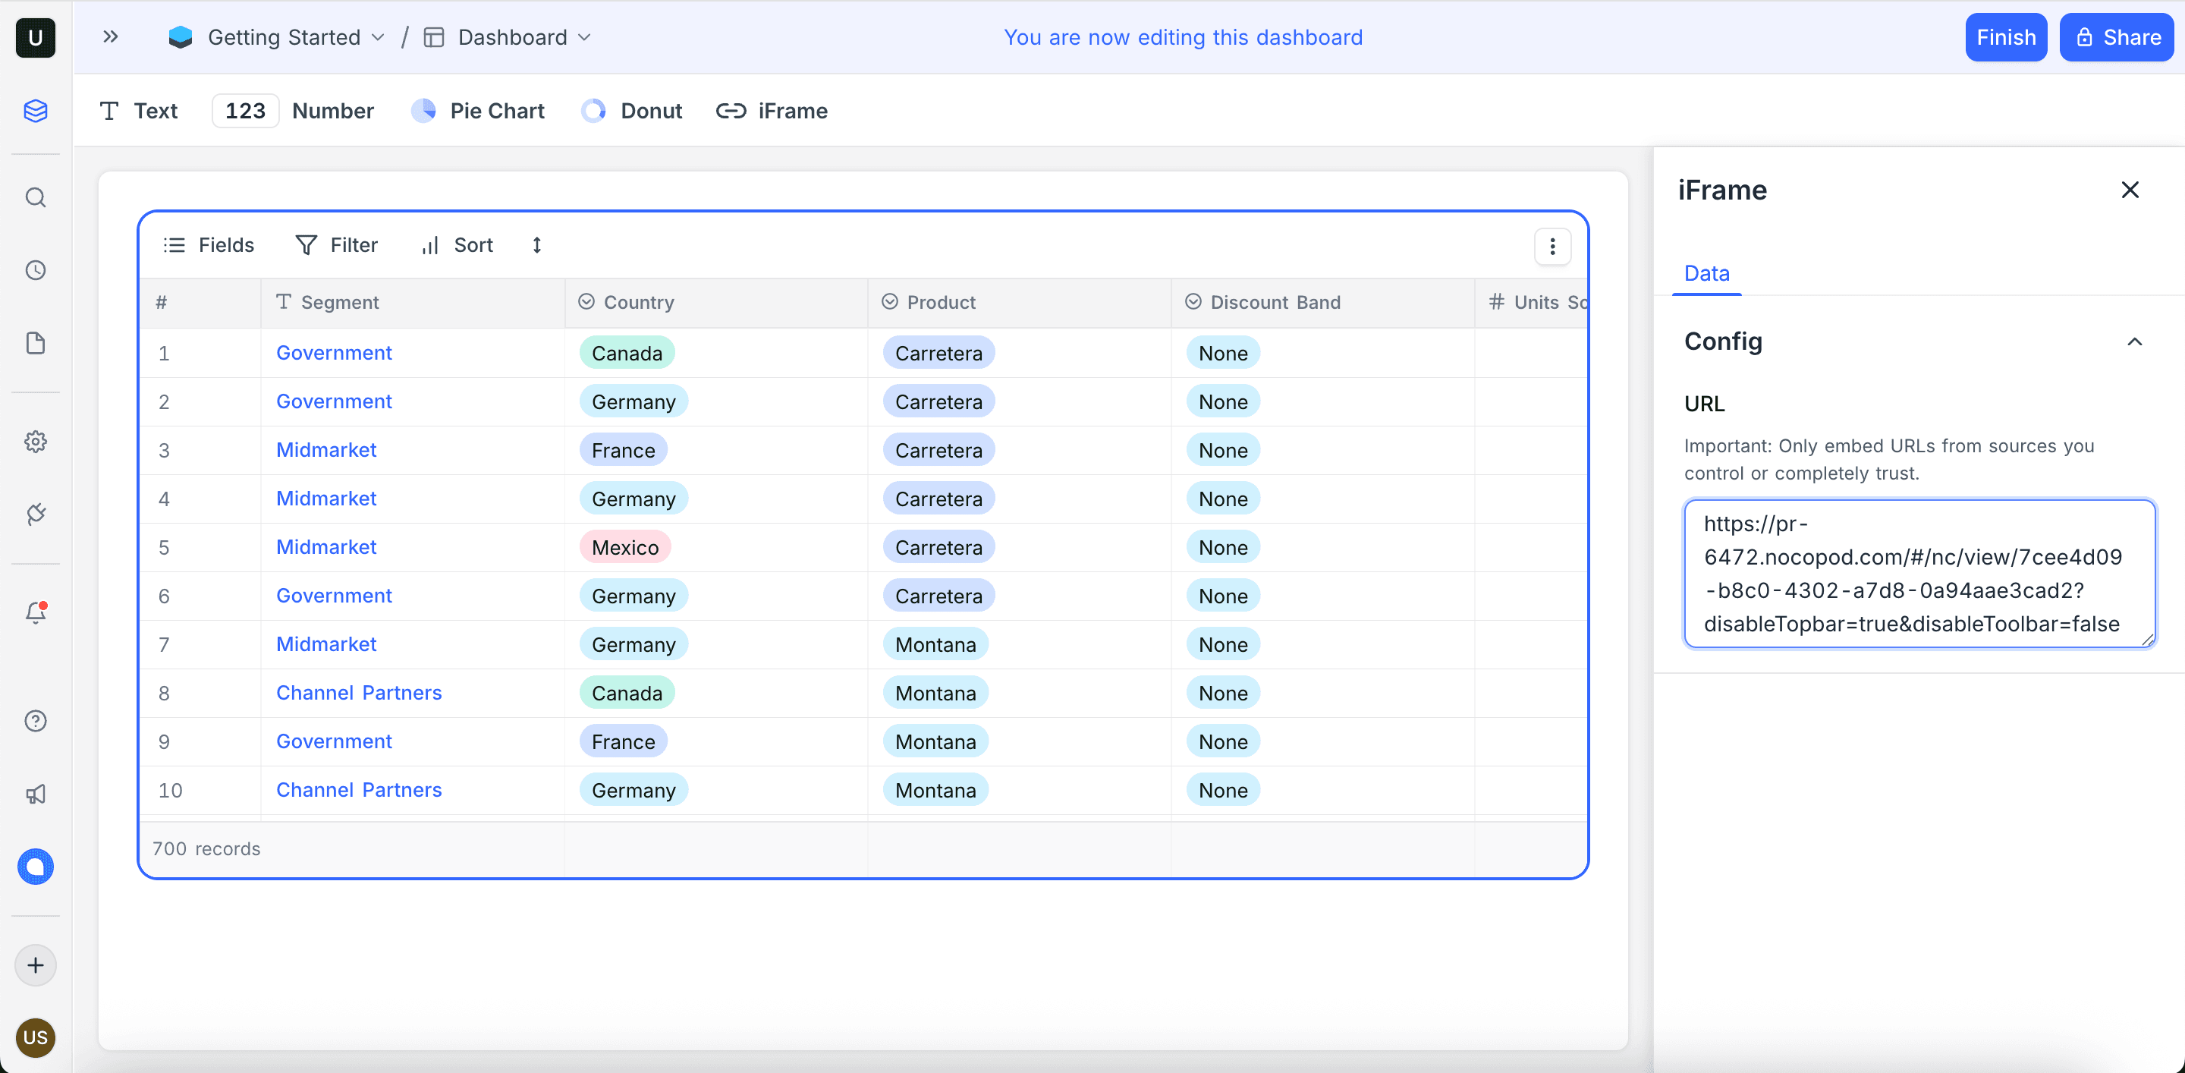Switch to the Data tab in iFrame panel

(x=1706, y=273)
